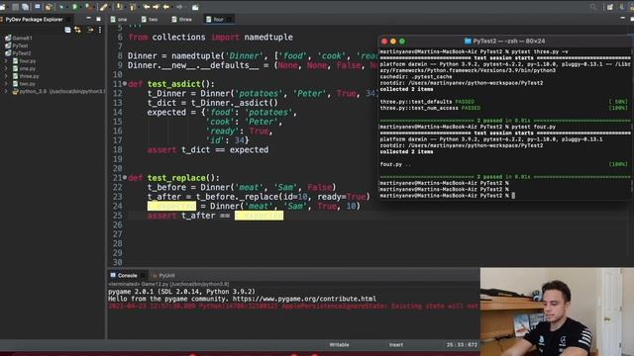The height and width of the screenshot is (356, 634).
Task: Expand the two.py tree node
Action: point(6,84)
